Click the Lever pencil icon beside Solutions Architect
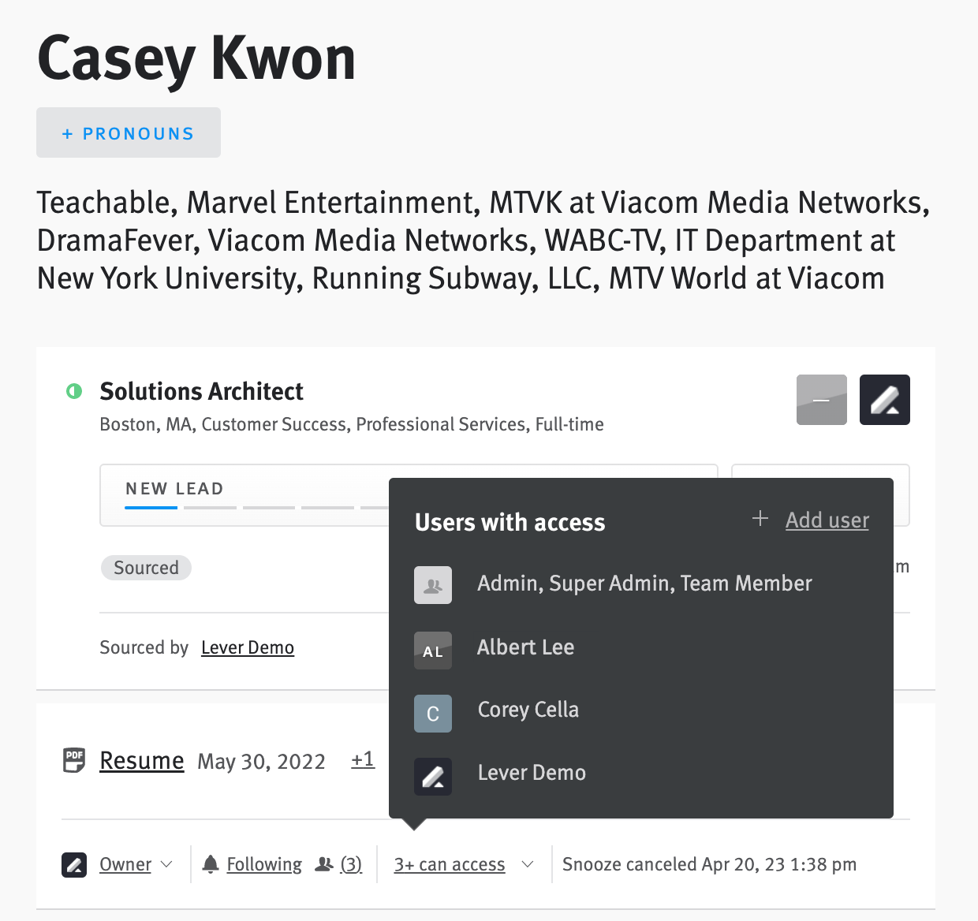978x921 pixels. point(884,400)
